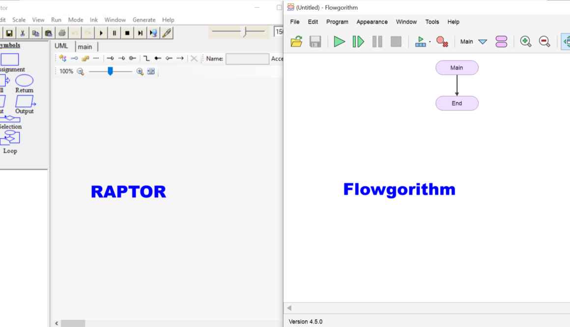Image resolution: width=570 pixels, height=327 pixels.
Task: Save the RAPTOR flowchart with the floppy icon
Action: [x=9, y=33]
